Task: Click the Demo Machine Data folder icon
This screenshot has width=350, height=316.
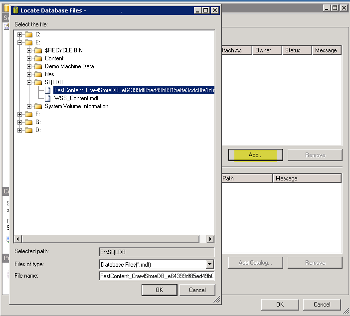Action: point(38,66)
